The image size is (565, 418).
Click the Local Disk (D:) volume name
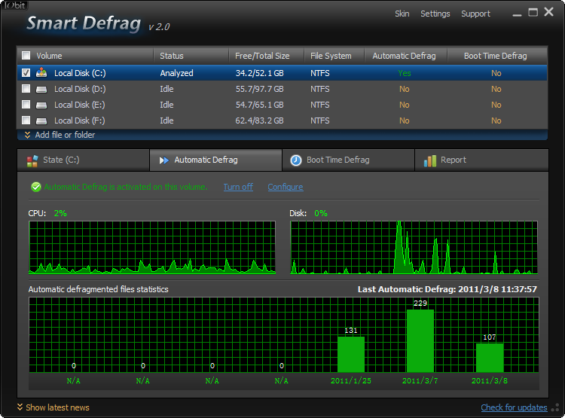click(x=80, y=89)
